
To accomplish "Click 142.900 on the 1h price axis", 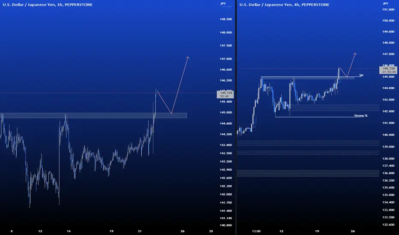I will click(226, 170).
